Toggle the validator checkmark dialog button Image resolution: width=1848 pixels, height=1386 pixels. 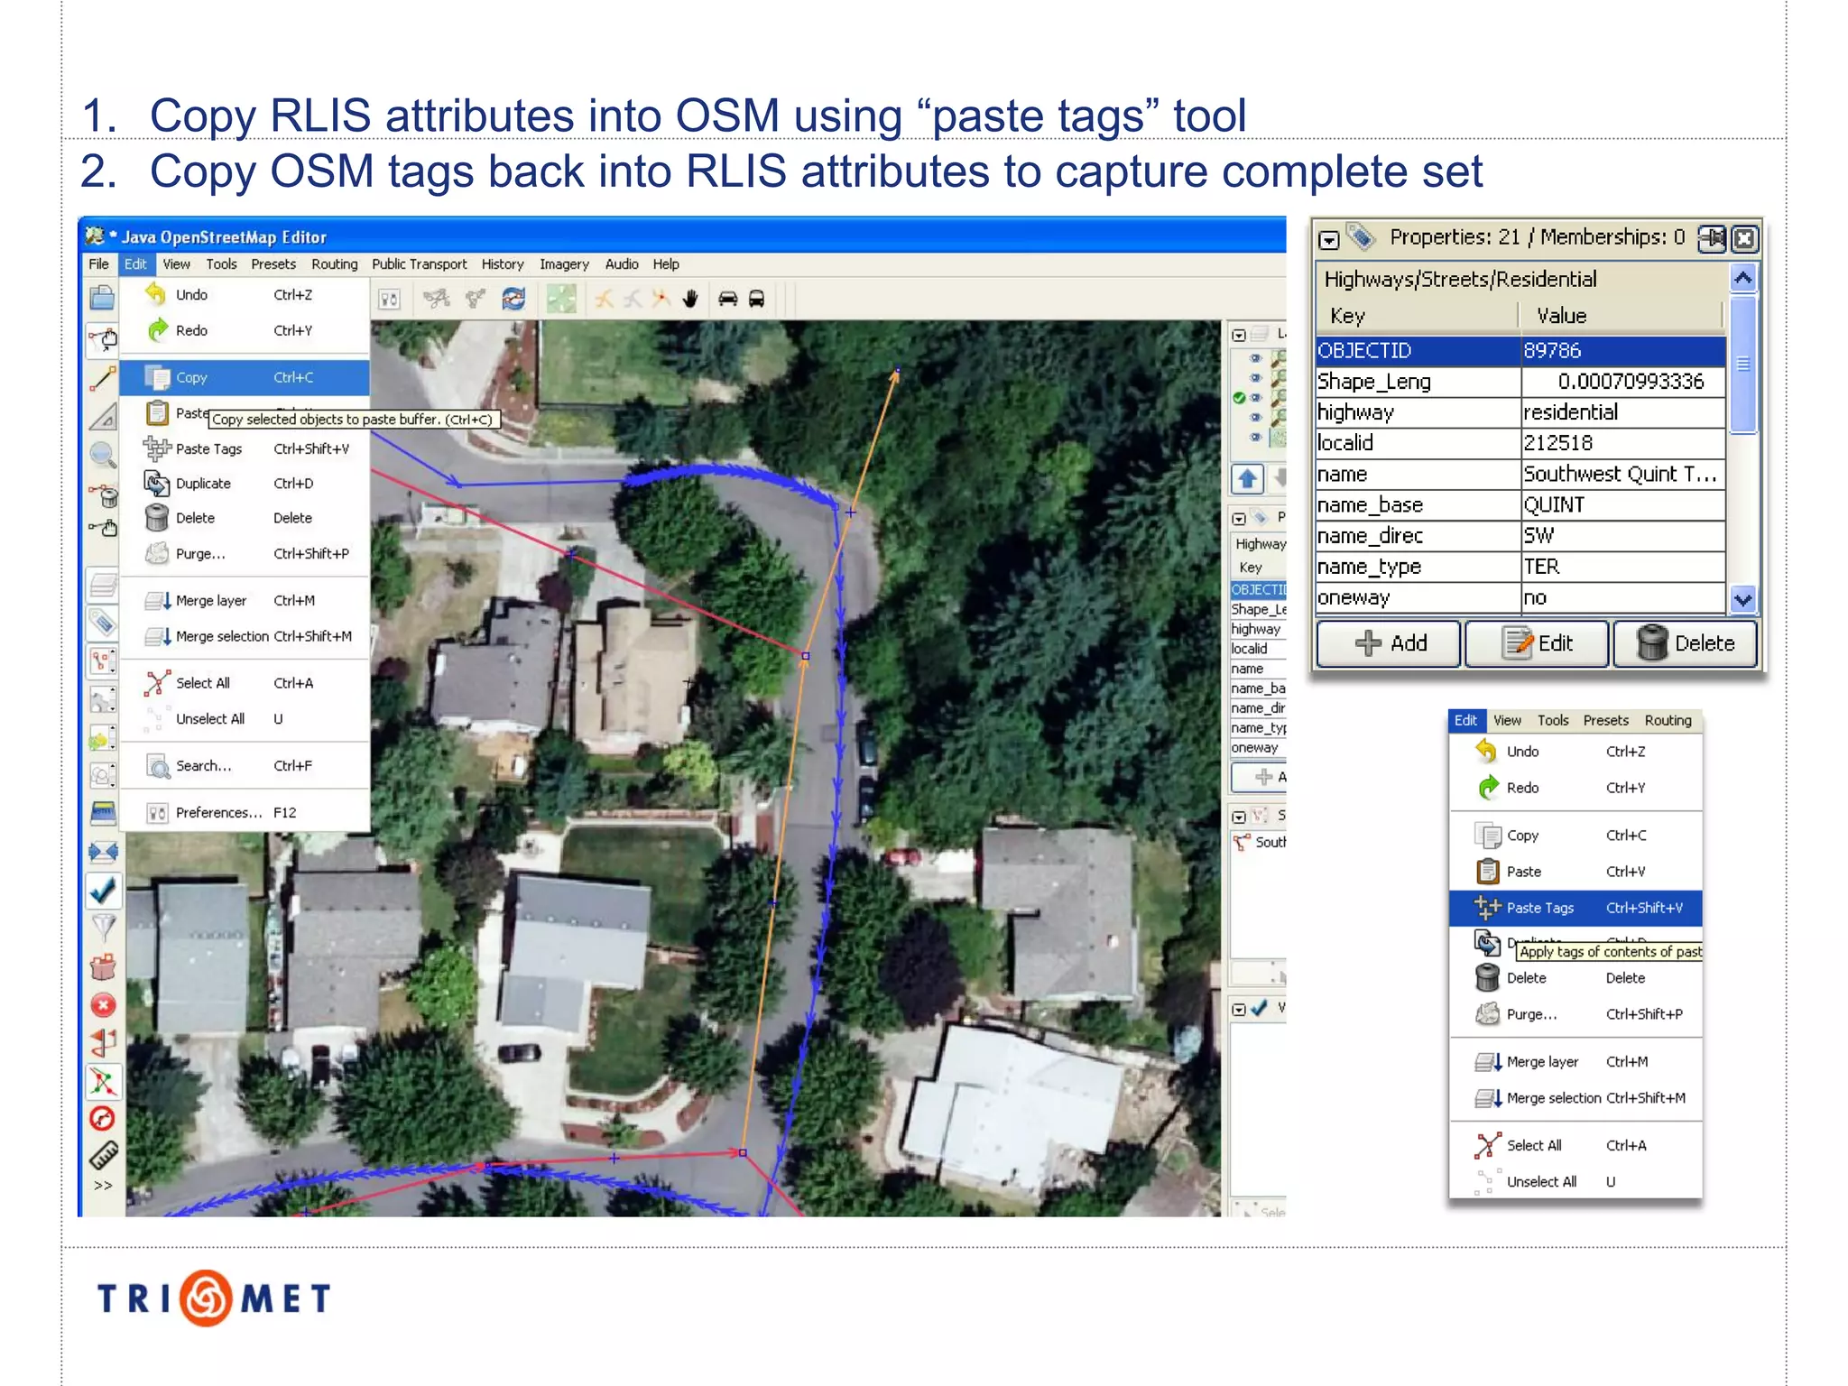coord(103,891)
